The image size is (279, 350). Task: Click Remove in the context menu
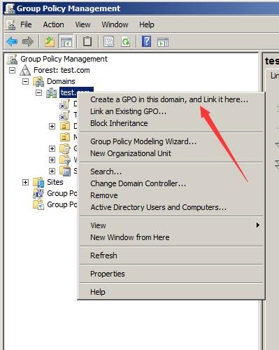[171, 195]
